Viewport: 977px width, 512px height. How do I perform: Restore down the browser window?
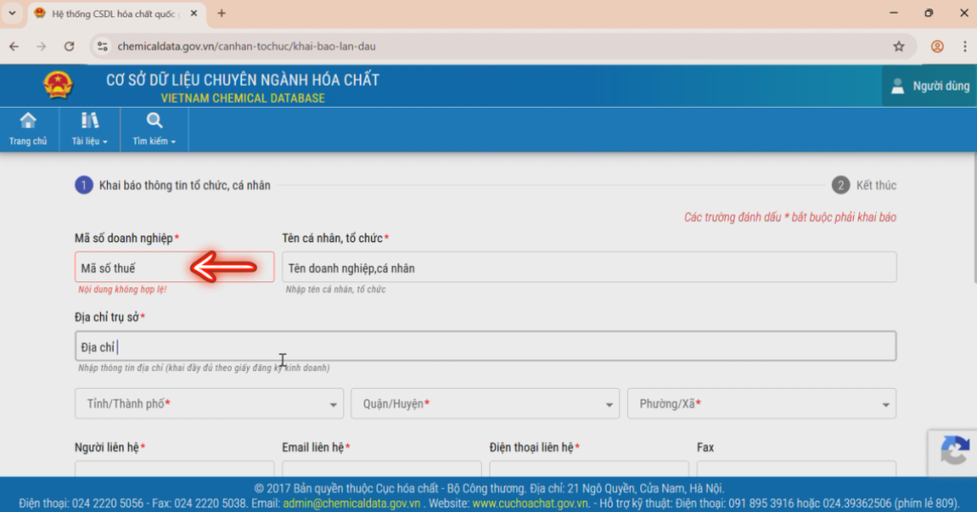928,13
